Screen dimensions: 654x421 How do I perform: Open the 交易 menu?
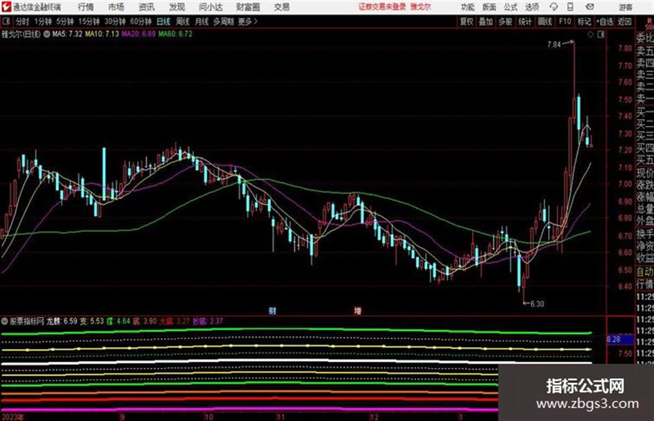tap(282, 7)
